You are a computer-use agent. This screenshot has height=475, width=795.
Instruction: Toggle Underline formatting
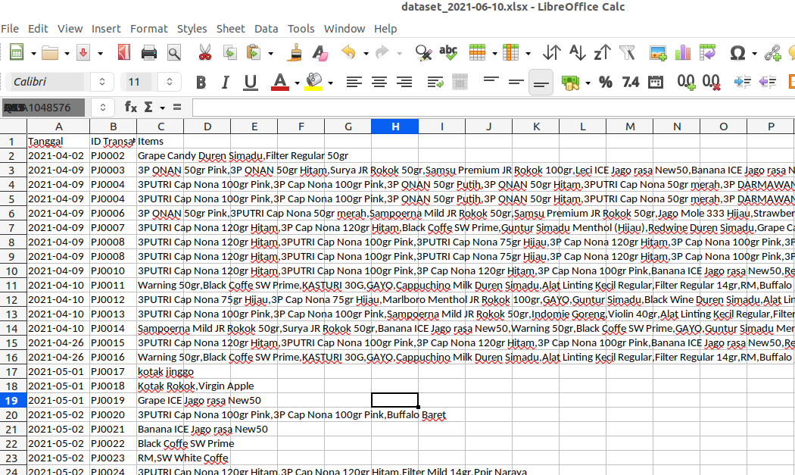[x=251, y=82]
